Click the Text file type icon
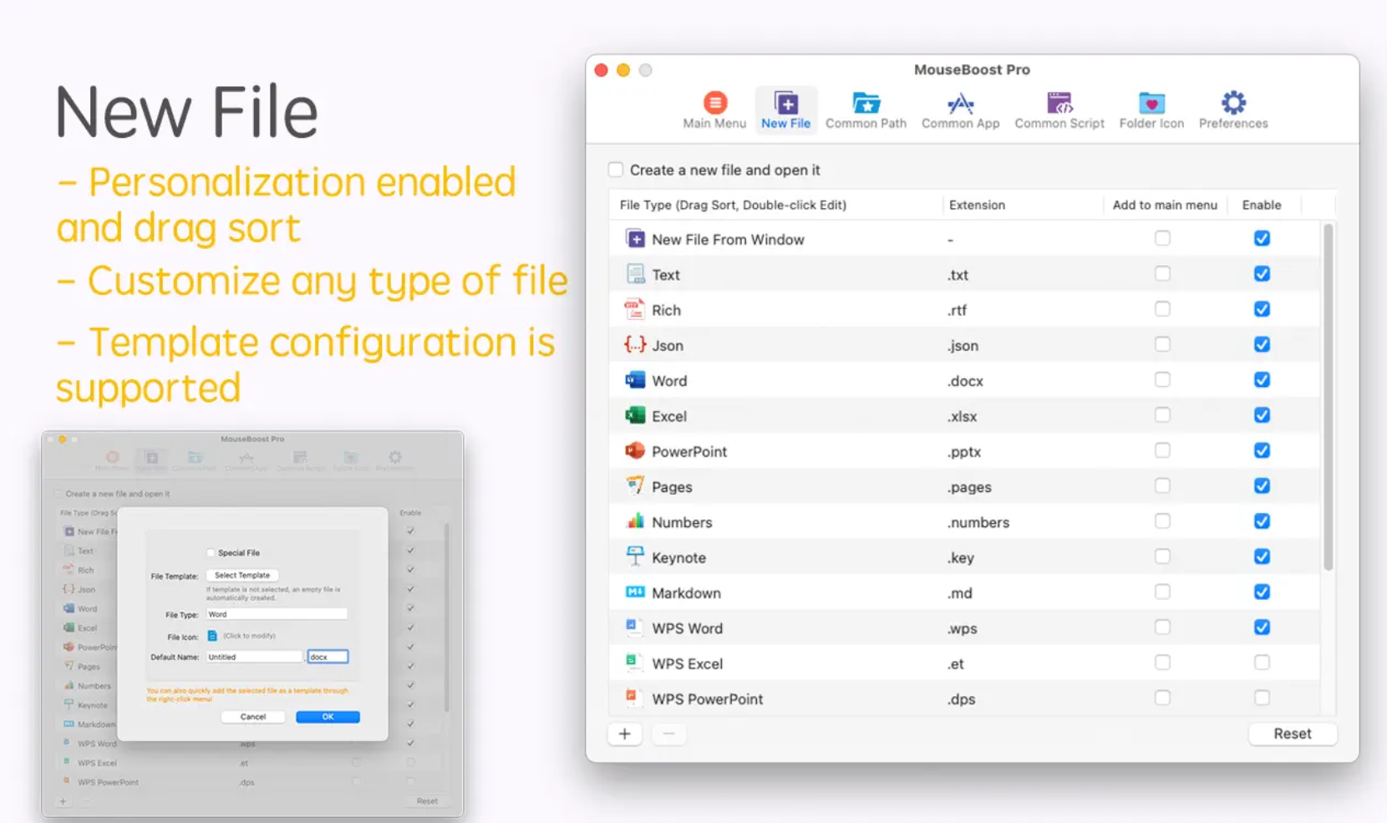This screenshot has height=823, width=1387. coord(635,274)
